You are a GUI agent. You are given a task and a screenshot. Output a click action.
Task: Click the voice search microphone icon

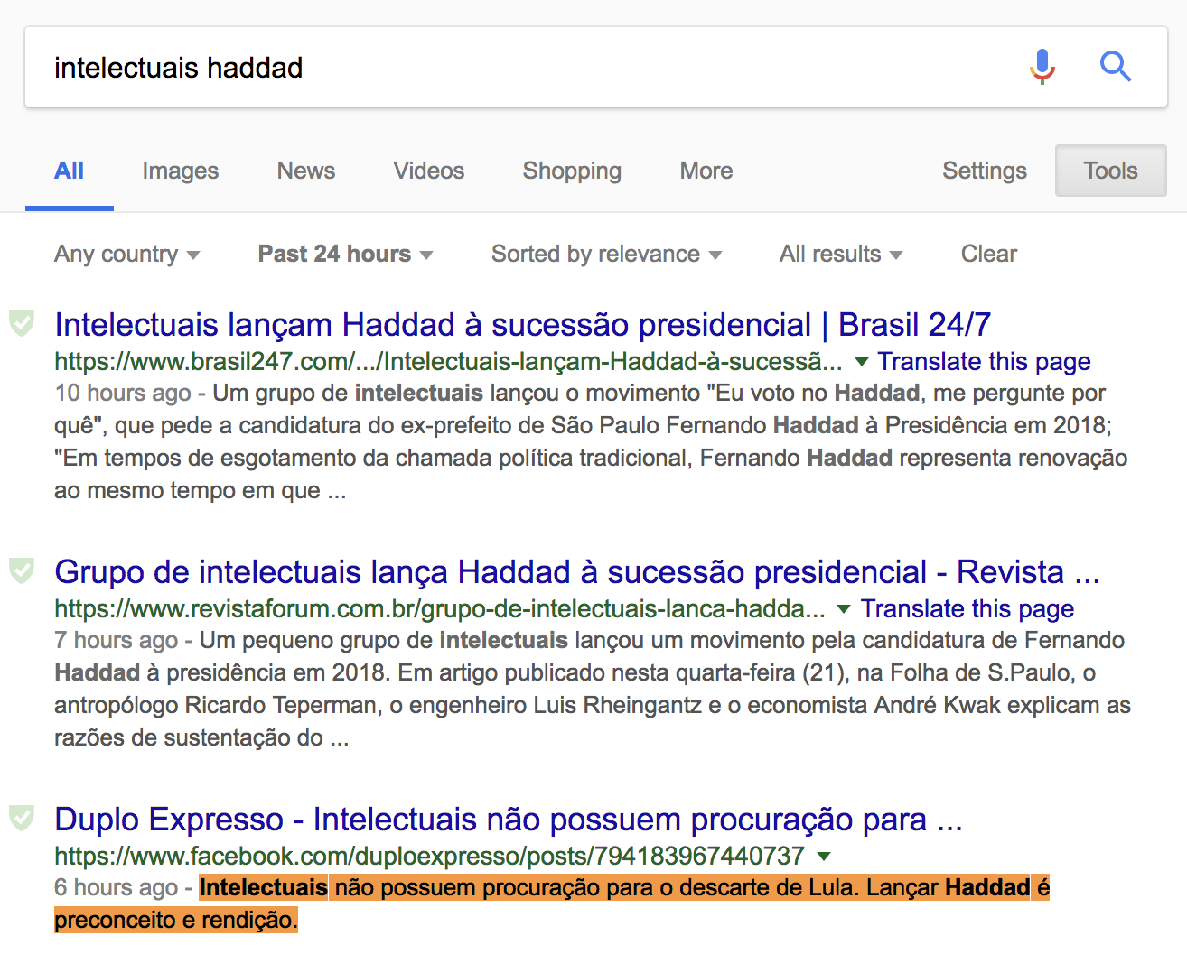[1042, 67]
